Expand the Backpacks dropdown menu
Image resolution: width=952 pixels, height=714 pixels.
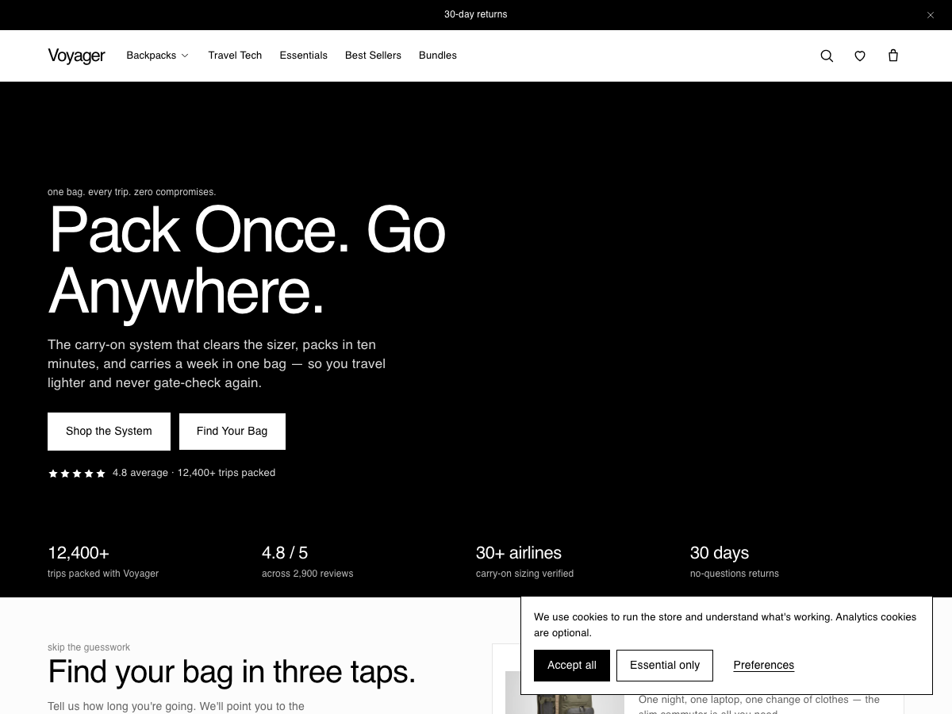(158, 56)
